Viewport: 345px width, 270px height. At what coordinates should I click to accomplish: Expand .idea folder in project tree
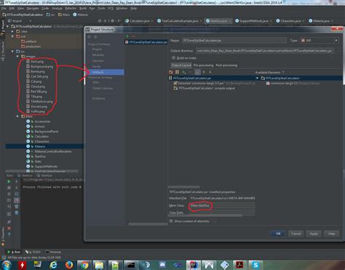click(x=12, y=31)
